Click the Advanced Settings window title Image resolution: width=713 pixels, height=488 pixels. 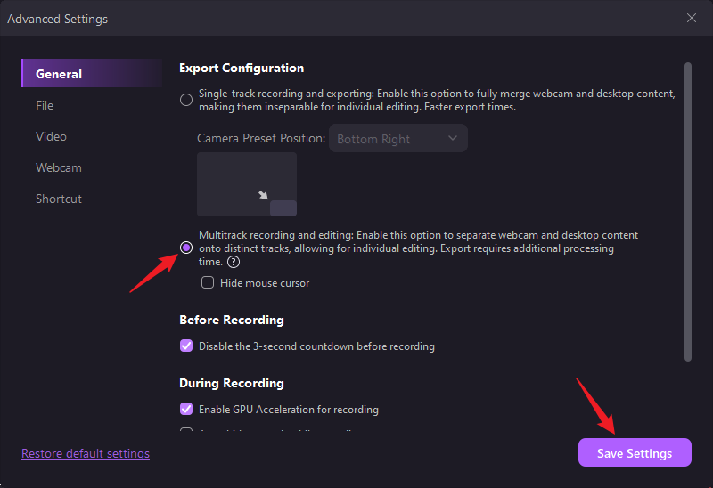click(58, 19)
